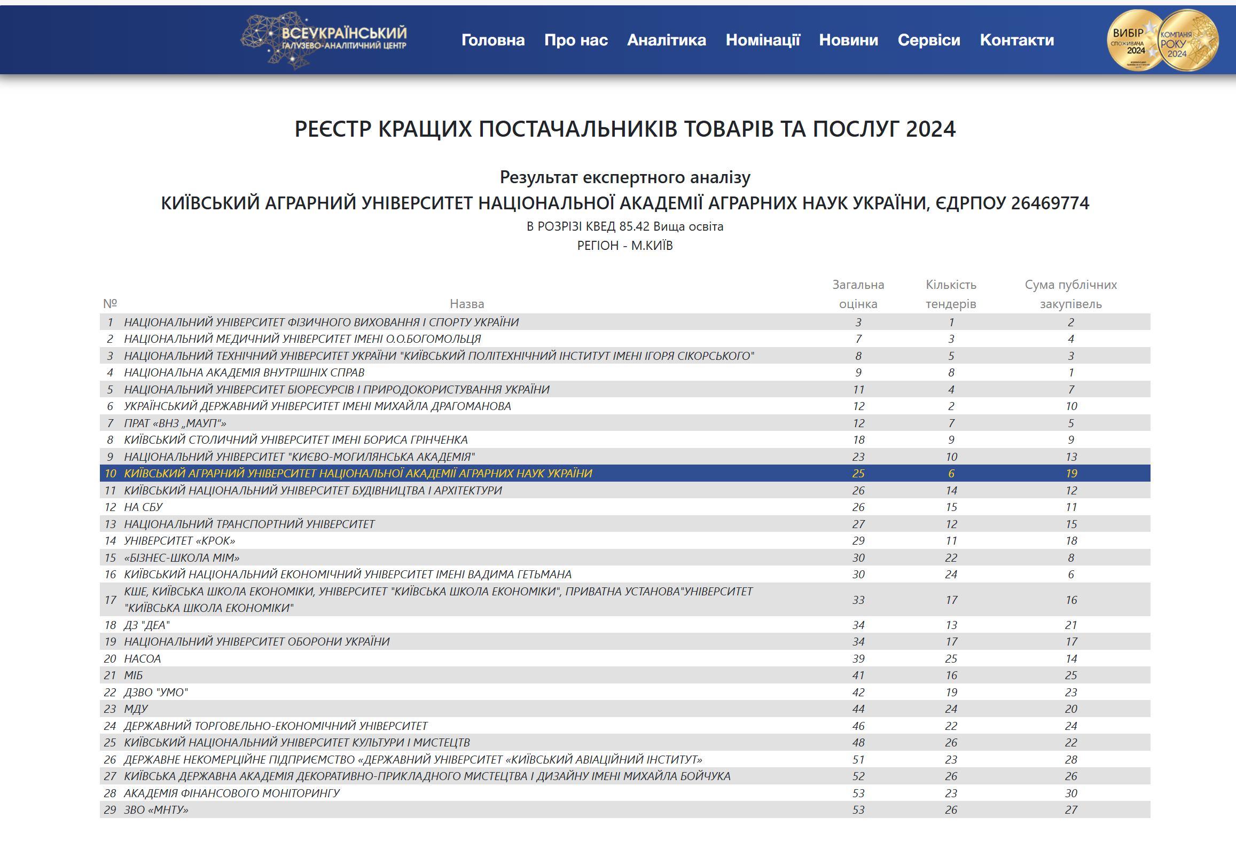Select row Національний медичний університет імені О.О.Богомольця

pos(625,339)
